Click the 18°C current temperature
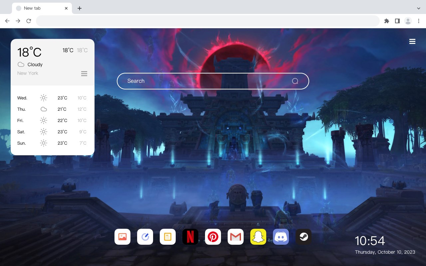The height and width of the screenshot is (266, 426). (x=29, y=52)
